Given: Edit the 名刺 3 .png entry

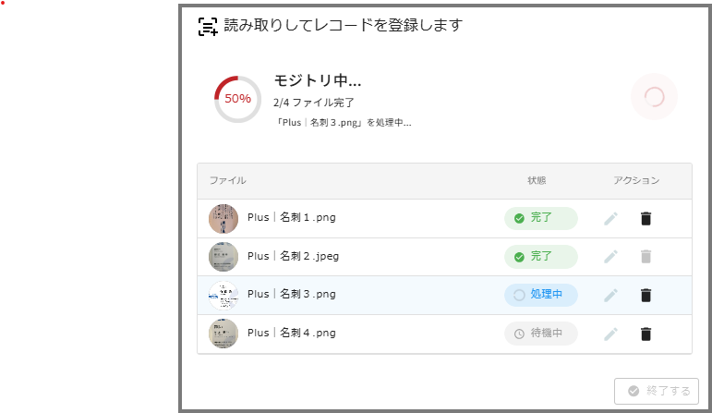Looking at the screenshot, I should (610, 296).
